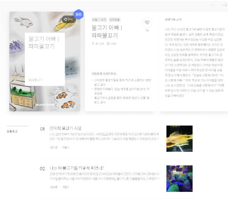Toggle the heart like button
Image resolution: width=228 pixels, height=199 pixels.
(147, 22)
